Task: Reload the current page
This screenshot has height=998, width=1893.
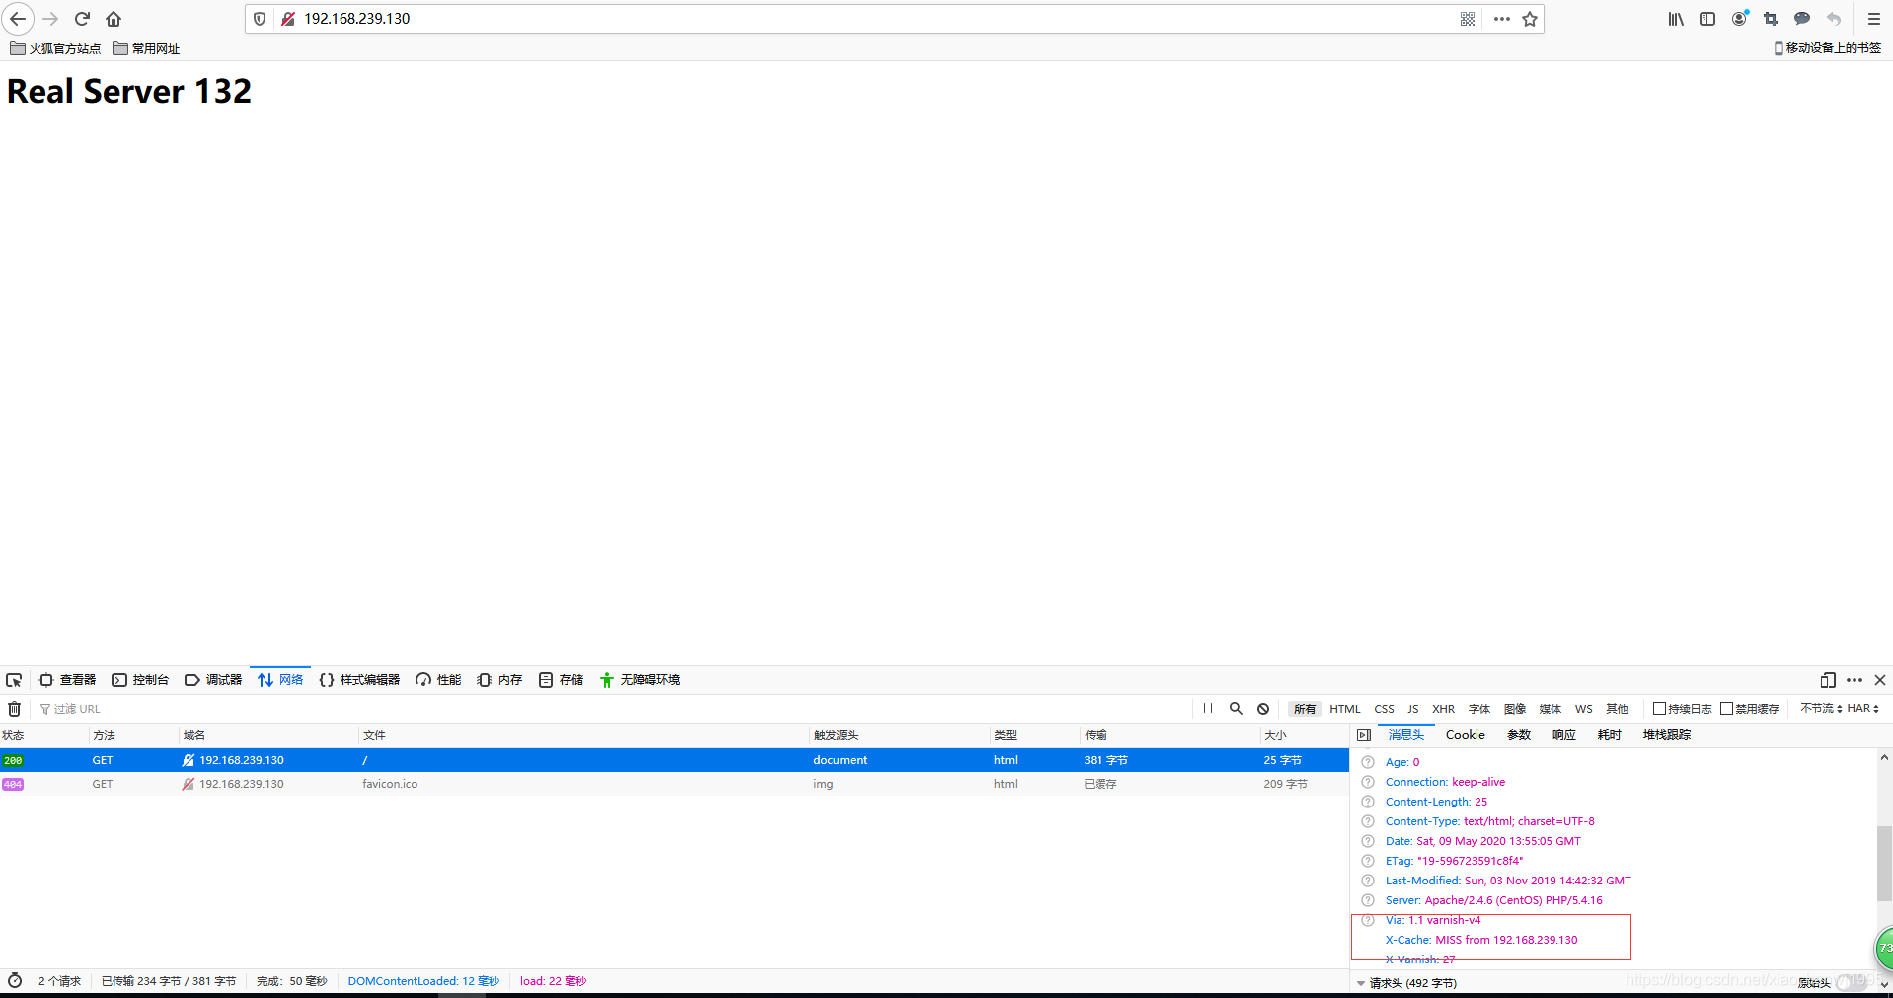Action: click(83, 19)
